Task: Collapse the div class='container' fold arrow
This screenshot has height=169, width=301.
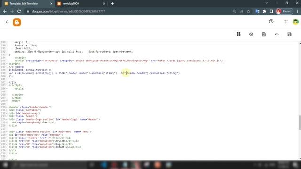Action: point(7,110)
